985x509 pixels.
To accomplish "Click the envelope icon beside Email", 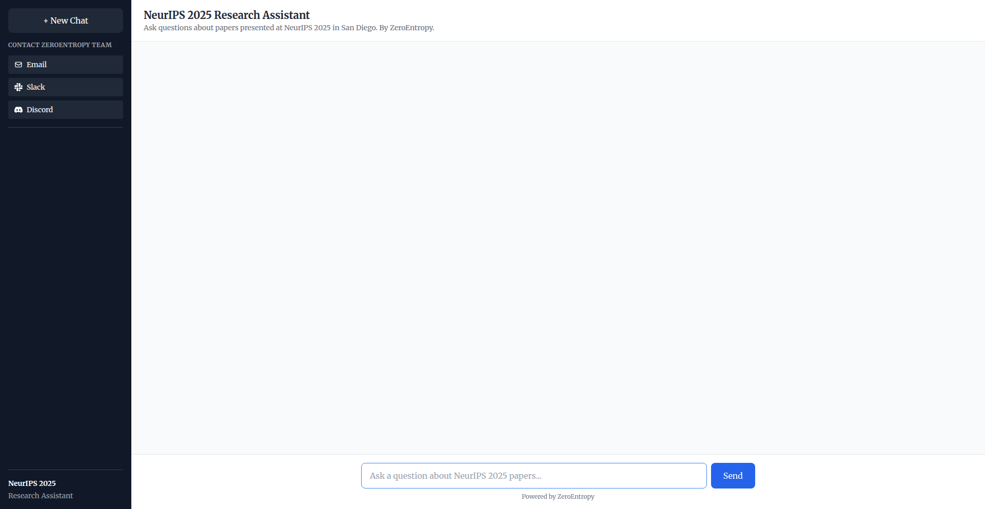I will 18,65.
